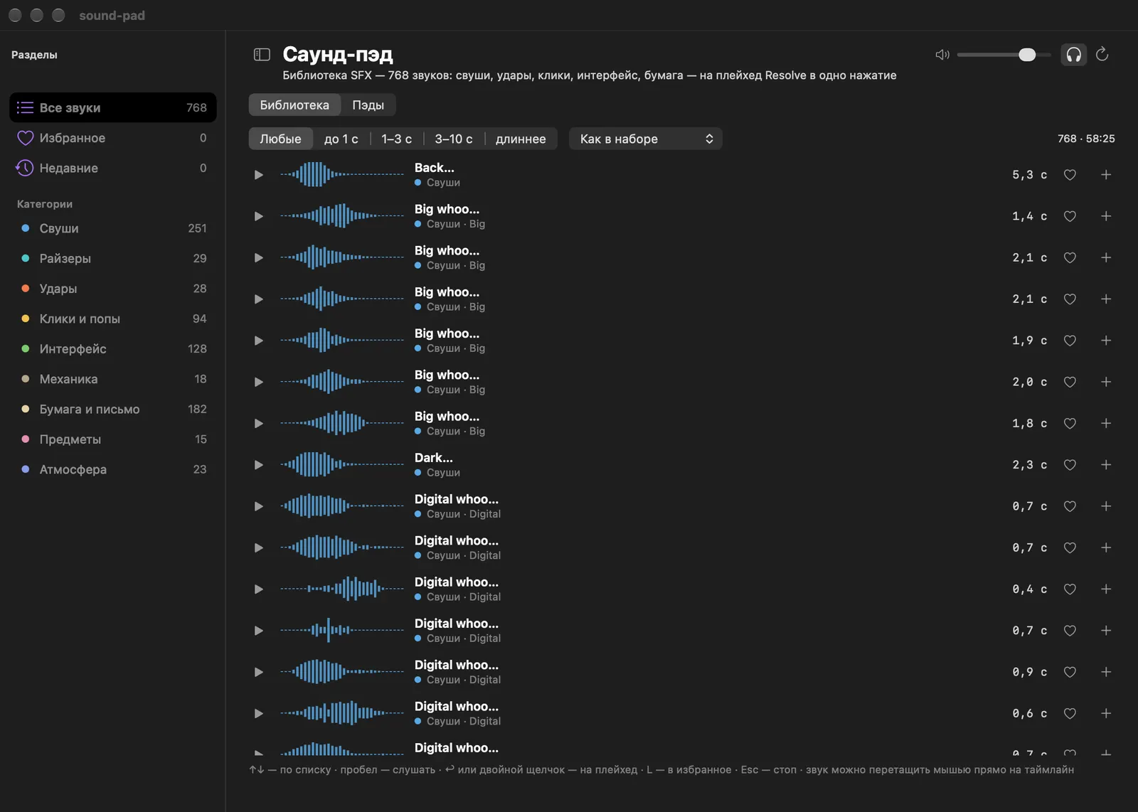Play the Dark... sound
1138x812 pixels.
pyautogui.click(x=258, y=465)
